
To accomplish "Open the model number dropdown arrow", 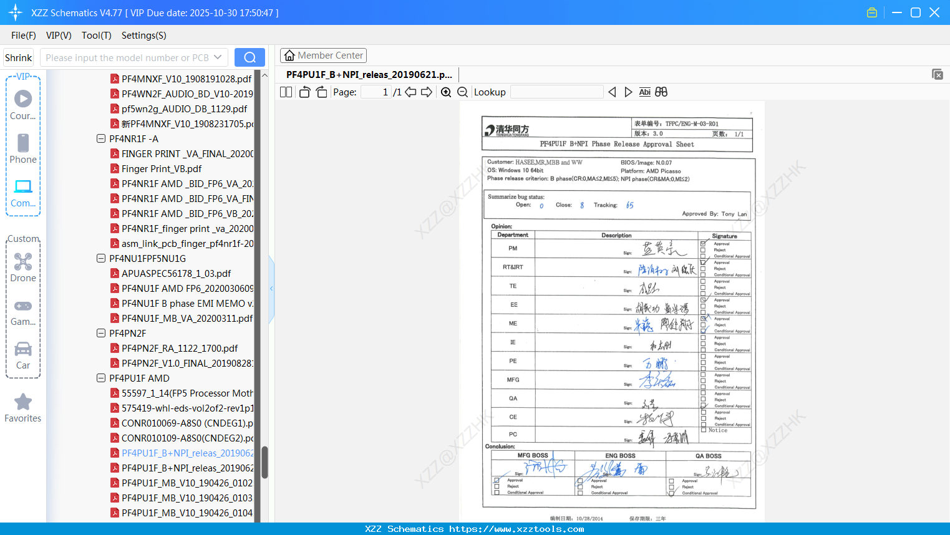I will (218, 57).
